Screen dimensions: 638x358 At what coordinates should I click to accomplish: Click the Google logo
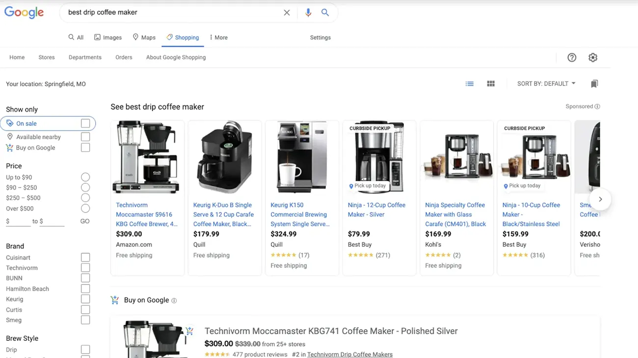coord(24,12)
